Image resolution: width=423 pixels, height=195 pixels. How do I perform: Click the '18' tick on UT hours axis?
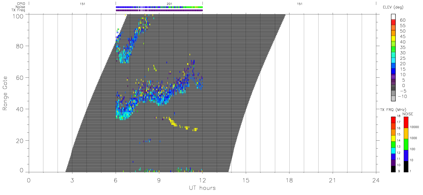[x=289, y=180]
